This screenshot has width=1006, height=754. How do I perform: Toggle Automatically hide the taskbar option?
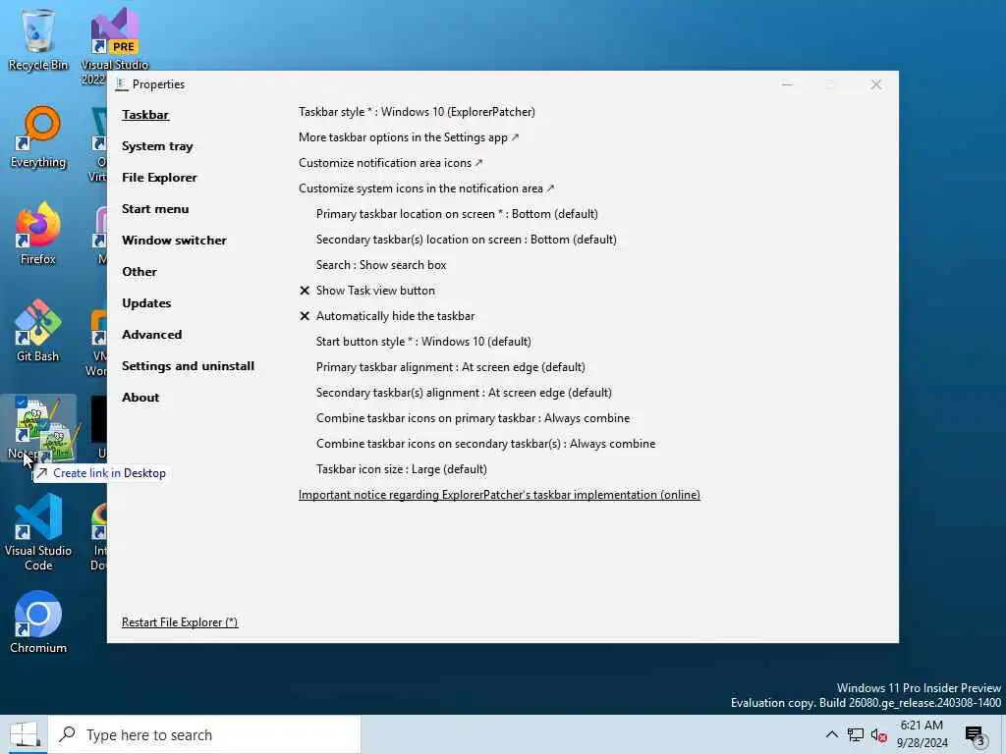tap(387, 316)
